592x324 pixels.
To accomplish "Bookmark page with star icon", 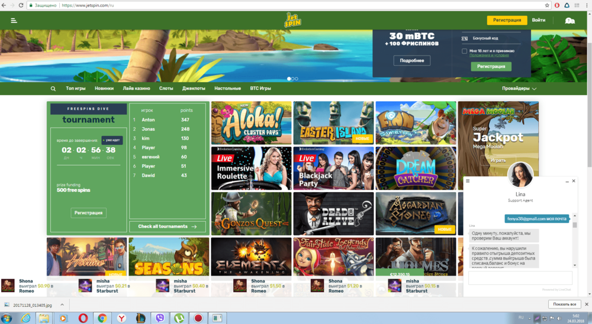I will 546,5.
